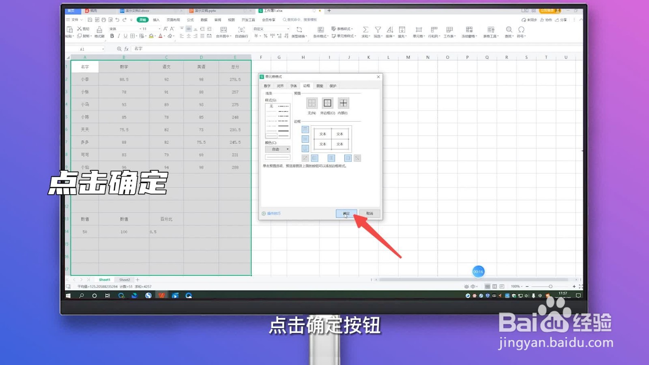This screenshot has width=649, height=365.
Task: Select the 无(N) border preset
Action: coord(312,103)
